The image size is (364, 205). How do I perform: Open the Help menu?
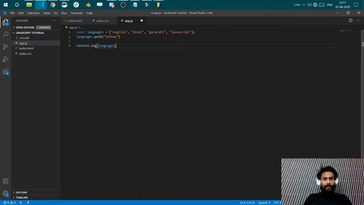89,13
